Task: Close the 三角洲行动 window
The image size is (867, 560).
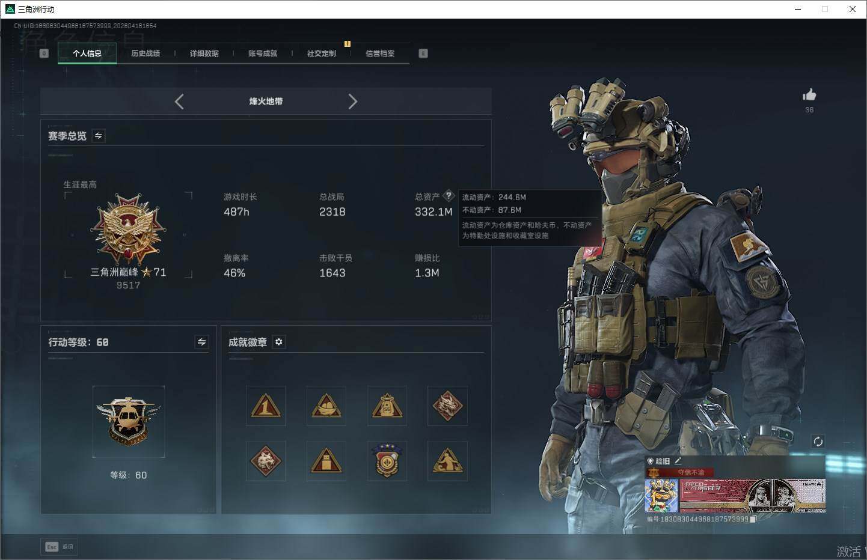Action: [x=852, y=9]
